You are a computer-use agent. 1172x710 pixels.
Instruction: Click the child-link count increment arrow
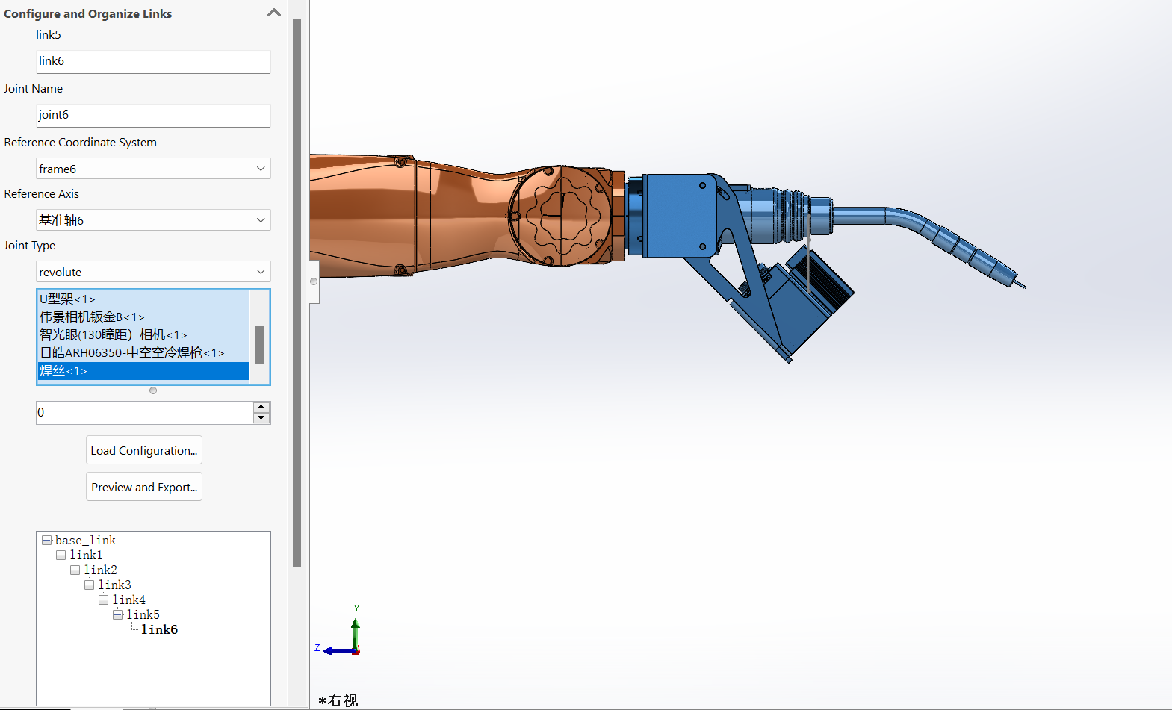pos(261,408)
